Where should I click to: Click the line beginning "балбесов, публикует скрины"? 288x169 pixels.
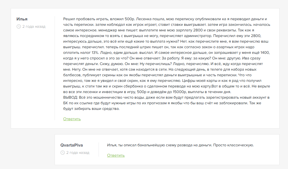point(157,75)
